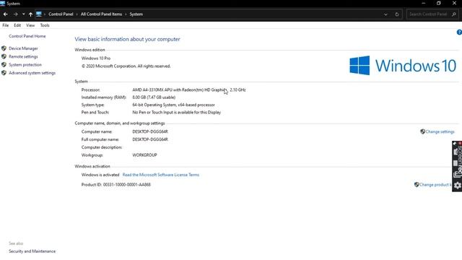Click the ScreenRec camera screenshot icon
This screenshot has width=462, height=260.
[456, 152]
